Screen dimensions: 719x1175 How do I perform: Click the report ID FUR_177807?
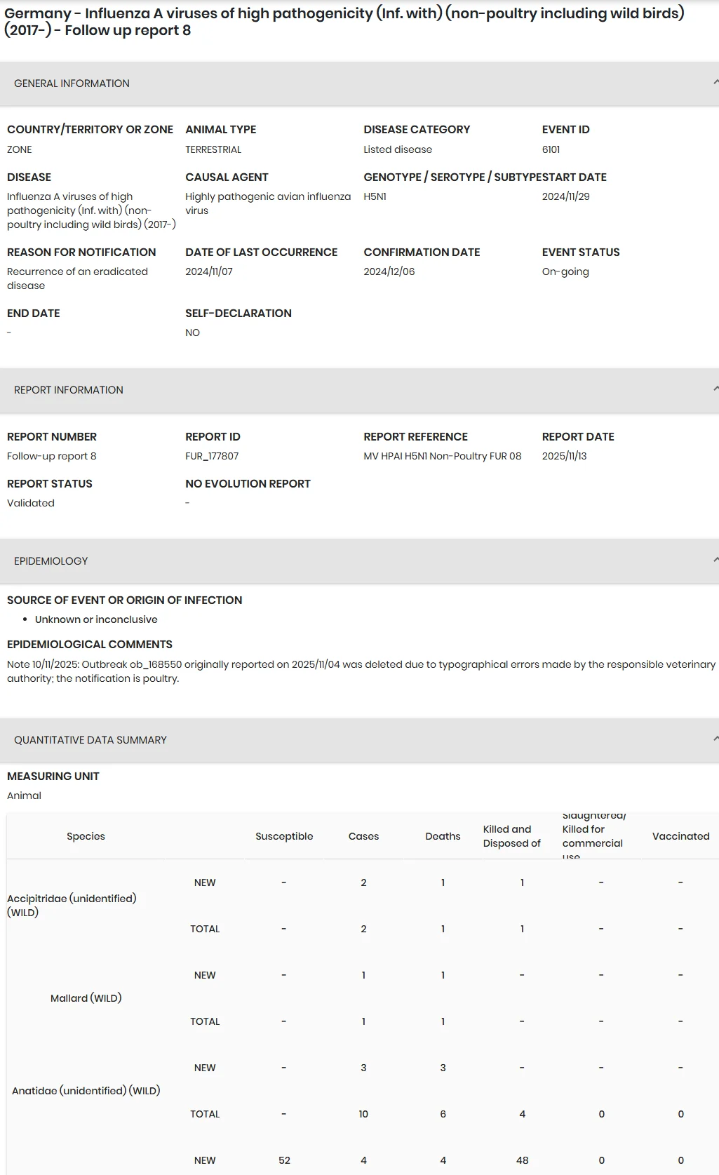click(x=212, y=456)
